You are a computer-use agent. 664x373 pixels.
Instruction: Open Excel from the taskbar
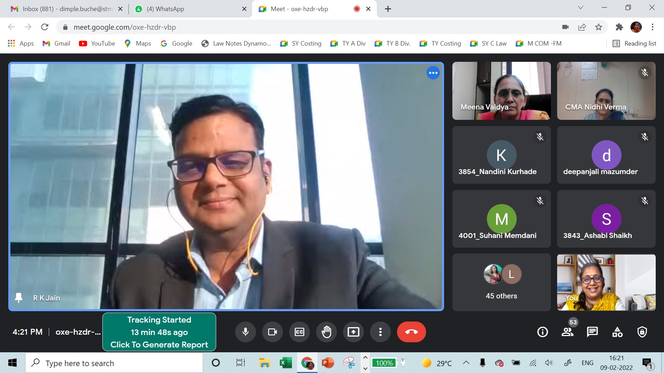[286, 363]
